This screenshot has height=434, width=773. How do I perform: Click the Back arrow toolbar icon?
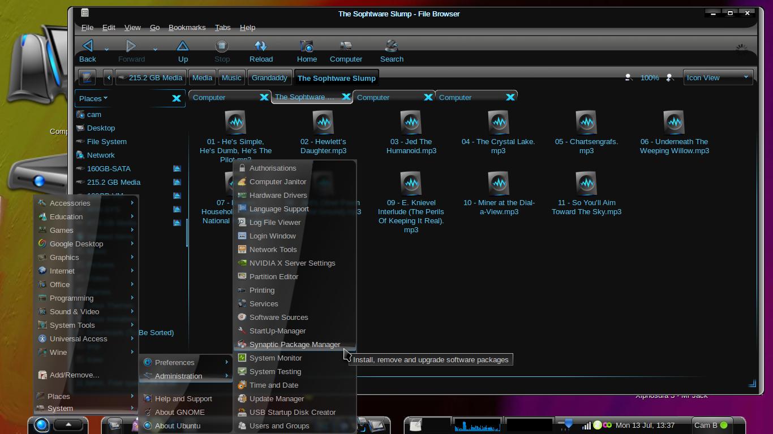click(x=87, y=46)
